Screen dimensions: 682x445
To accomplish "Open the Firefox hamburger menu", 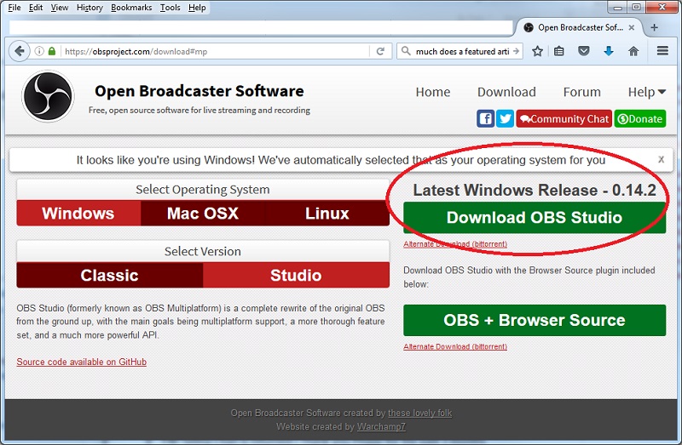I will click(x=662, y=51).
